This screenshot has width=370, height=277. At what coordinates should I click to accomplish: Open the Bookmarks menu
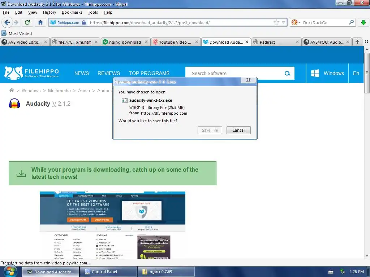point(72,12)
